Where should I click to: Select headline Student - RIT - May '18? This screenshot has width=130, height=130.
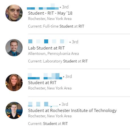(x=50, y=13)
